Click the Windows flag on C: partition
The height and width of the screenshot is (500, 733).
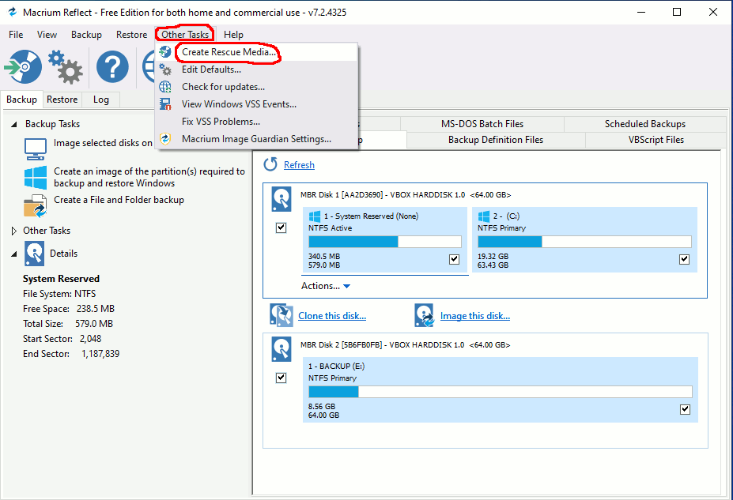(x=484, y=216)
